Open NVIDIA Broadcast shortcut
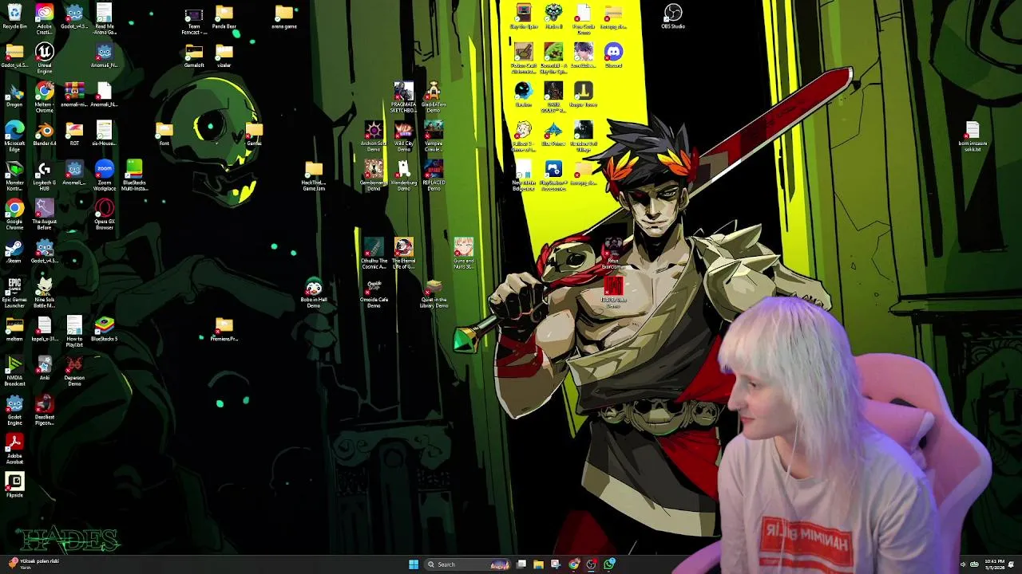This screenshot has height=574, width=1022. click(14, 371)
